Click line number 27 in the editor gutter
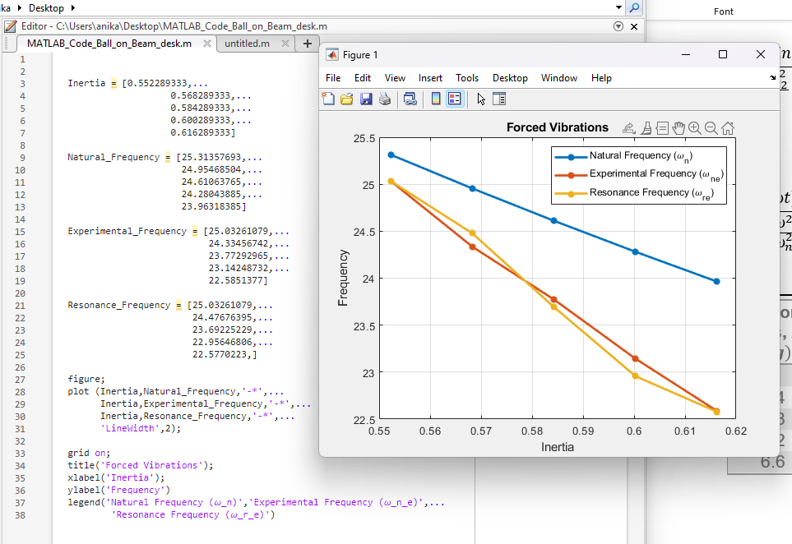Viewport: 792px width, 544px height. [20, 380]
